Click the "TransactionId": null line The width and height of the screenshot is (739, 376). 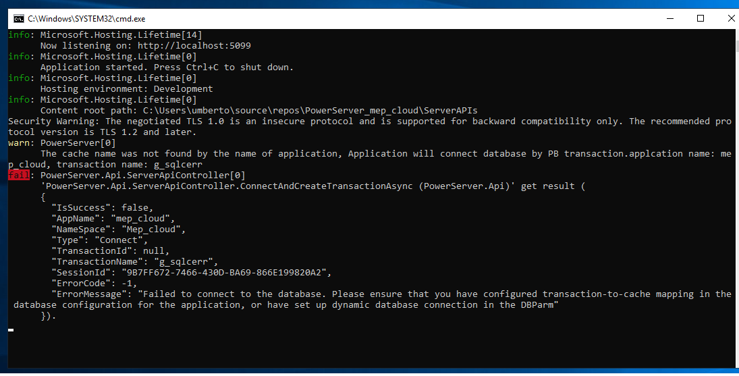[x=113, y=251]
